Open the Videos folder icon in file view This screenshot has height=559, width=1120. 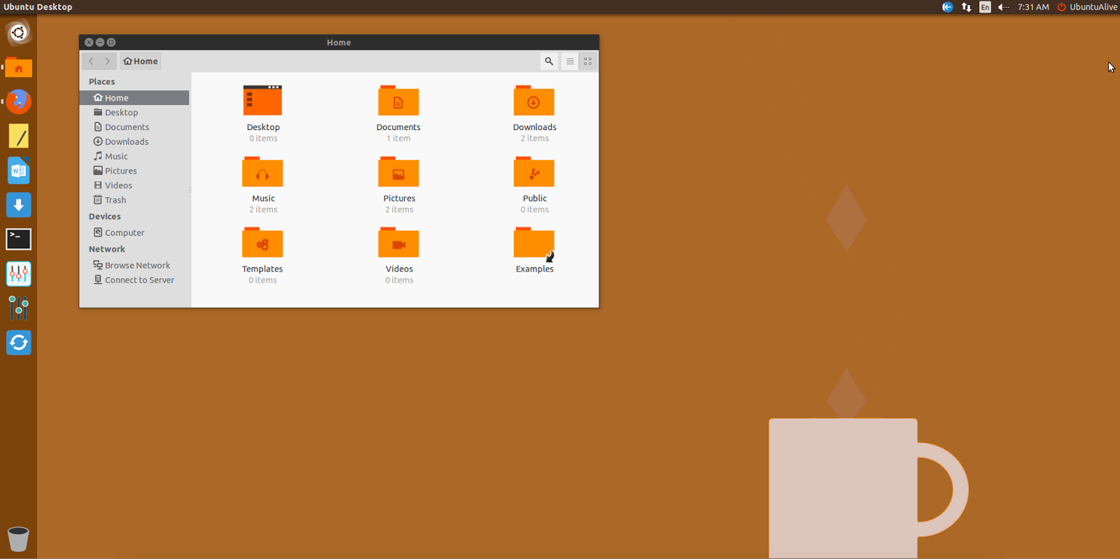[398, 243]
